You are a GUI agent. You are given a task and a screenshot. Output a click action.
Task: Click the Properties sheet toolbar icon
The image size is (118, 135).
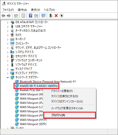[23, 16]
